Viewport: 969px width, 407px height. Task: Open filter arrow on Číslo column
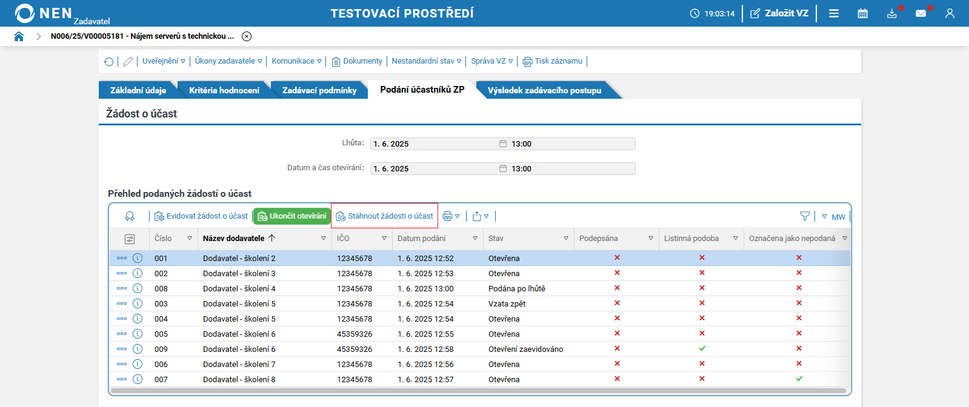click(190, 239)
